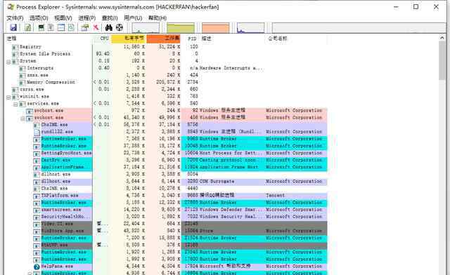
Task: Click the Refresh Now toolbar icon
Action: 28,27
